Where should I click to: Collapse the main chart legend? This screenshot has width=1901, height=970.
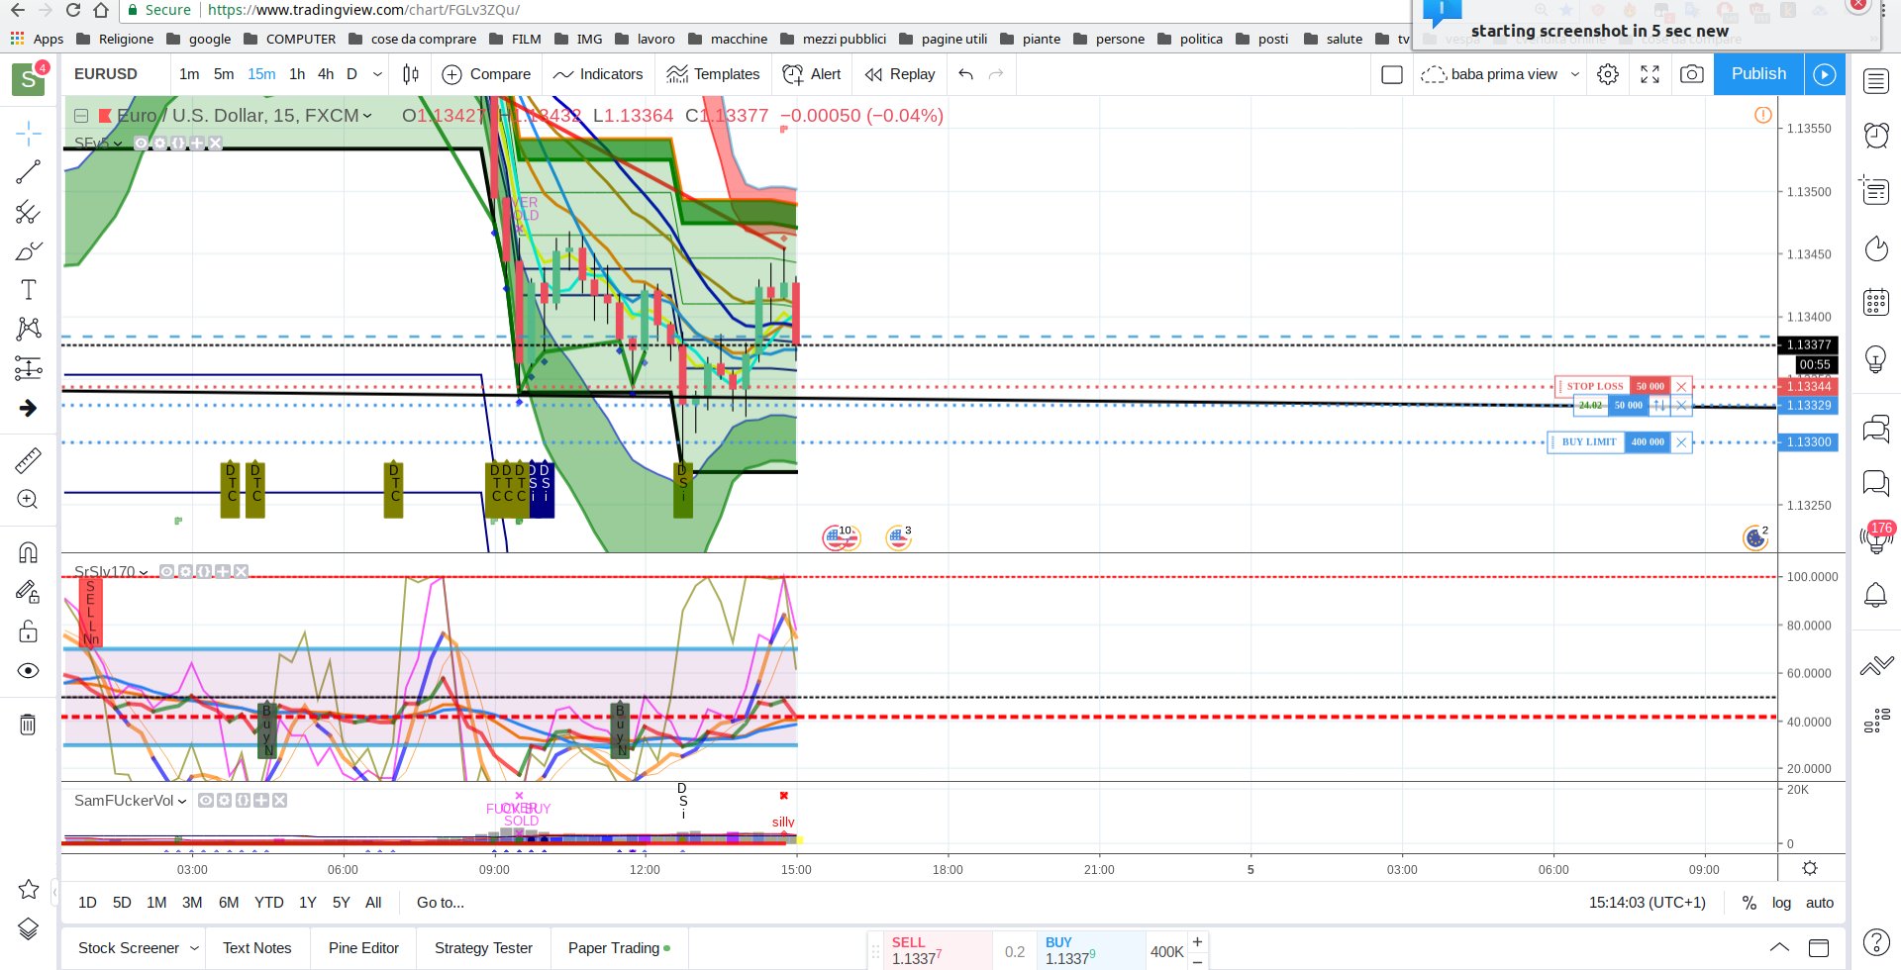coord(81,116)
